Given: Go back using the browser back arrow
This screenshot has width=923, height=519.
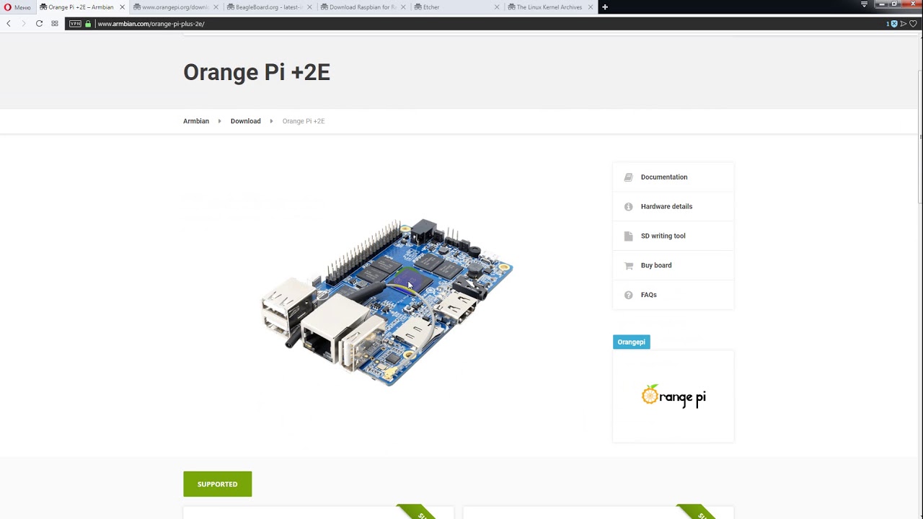Looking at the screenshot, I should tap(9, 24).
